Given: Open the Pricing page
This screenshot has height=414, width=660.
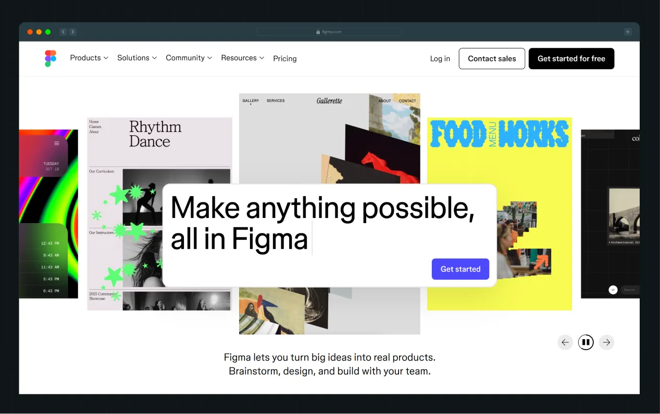Looking at the screenshot, I should coord(285,59).
